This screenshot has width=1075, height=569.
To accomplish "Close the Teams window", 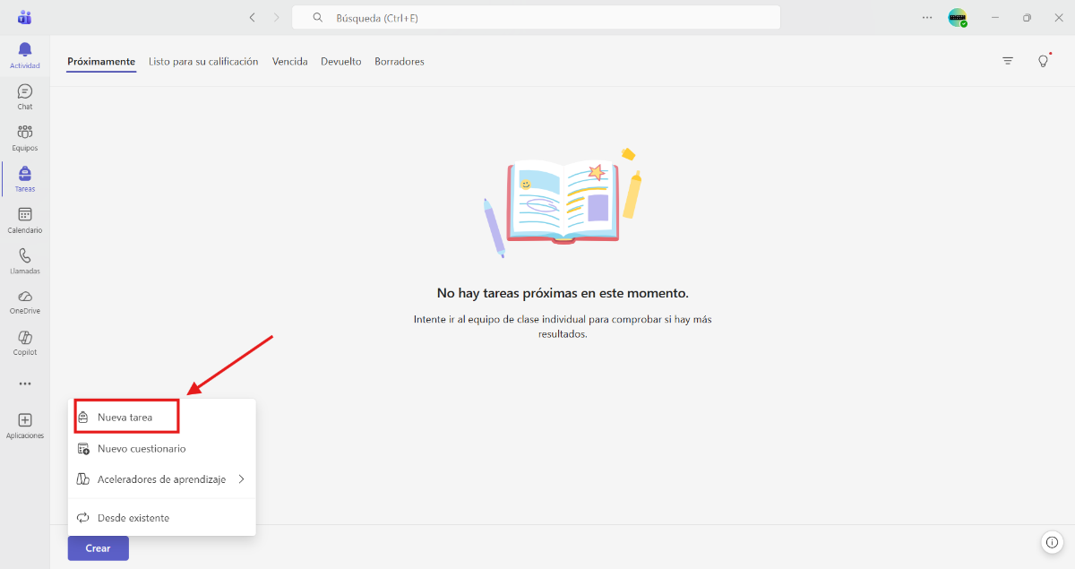I will click(x=1057, y=17).
